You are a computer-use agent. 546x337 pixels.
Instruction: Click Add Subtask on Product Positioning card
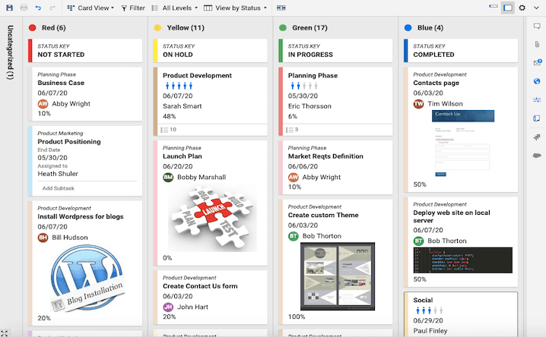pyautogui.click(x=58, y=187)
